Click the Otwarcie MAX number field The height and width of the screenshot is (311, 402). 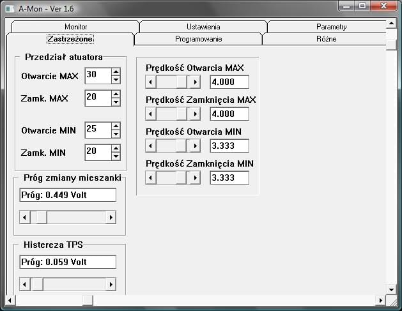97,75
